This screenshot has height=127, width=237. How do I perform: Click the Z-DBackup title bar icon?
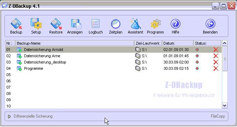[x=5, y=6]
